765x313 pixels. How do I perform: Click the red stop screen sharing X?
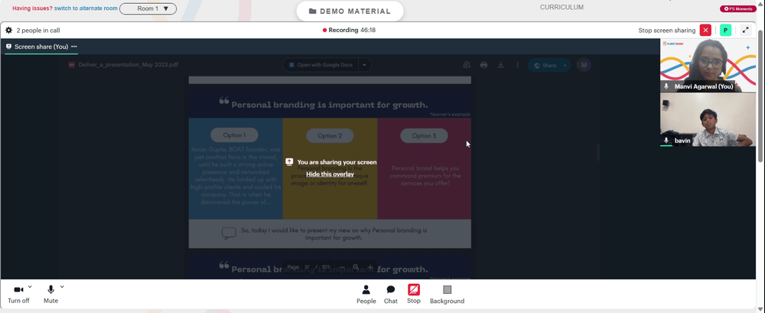pos(705,31)
